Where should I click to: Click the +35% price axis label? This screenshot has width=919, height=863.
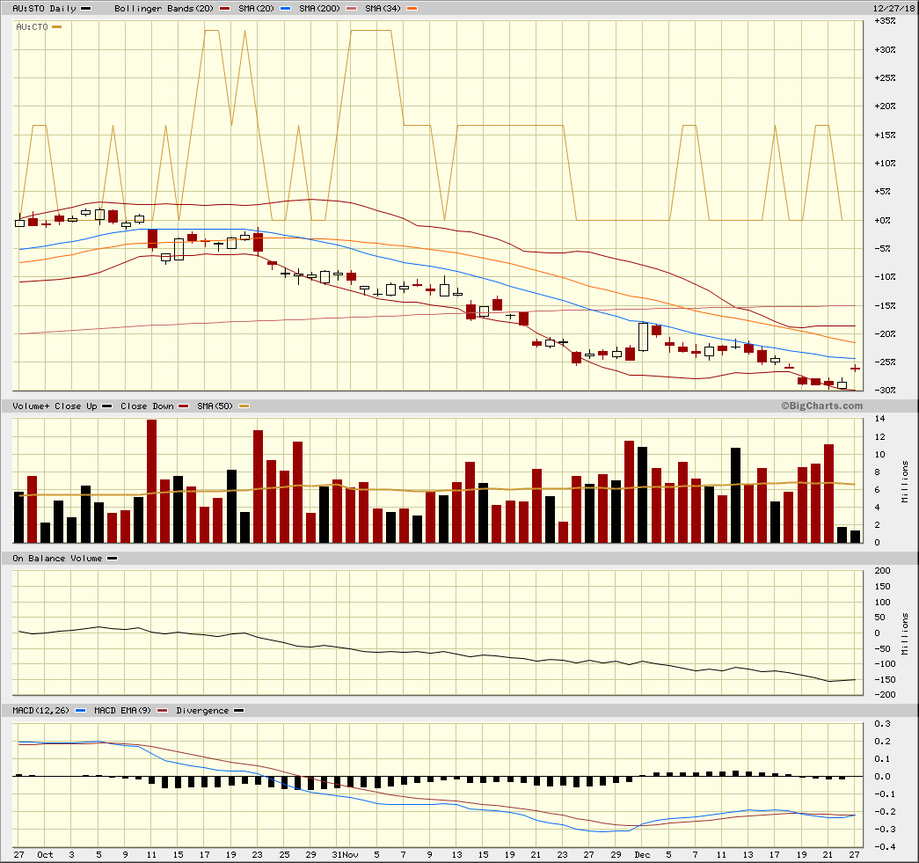885,20
